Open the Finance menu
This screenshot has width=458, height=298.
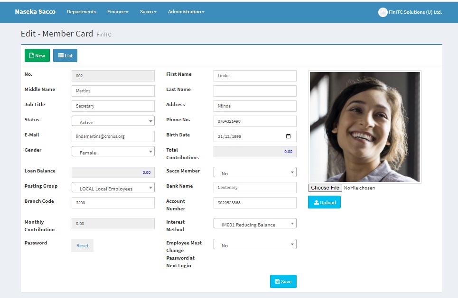[118, 12]
